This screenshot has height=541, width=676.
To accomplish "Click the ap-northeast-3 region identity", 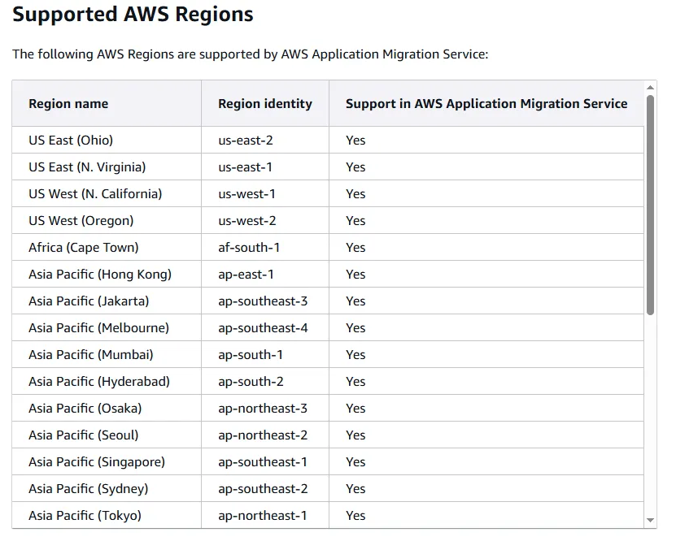I will (263, 408).
